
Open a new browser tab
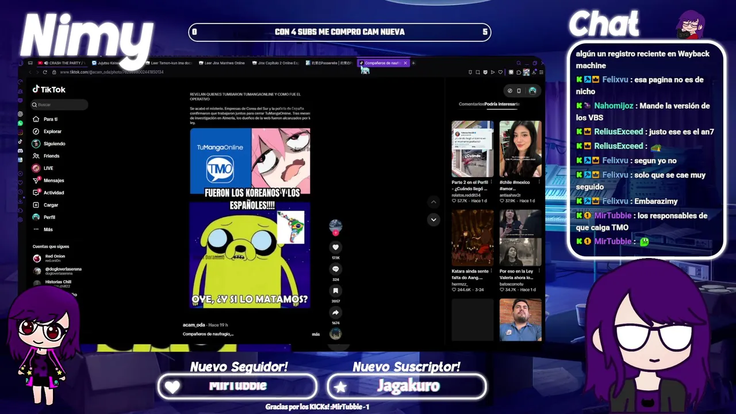413,63
